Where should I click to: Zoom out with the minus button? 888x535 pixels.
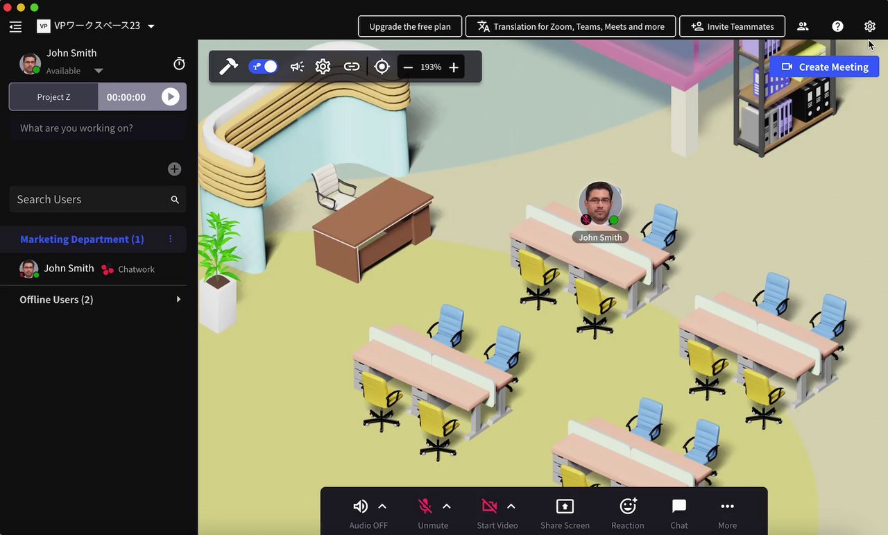[408, 67]
